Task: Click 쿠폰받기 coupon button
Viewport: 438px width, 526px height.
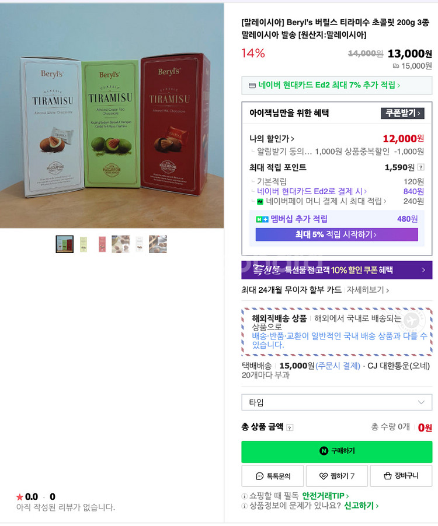Action: pyautogui.click(x=402, y=113)
